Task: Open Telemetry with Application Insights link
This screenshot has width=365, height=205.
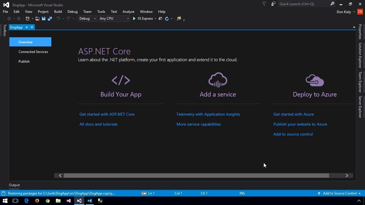Action: [208, 114]
